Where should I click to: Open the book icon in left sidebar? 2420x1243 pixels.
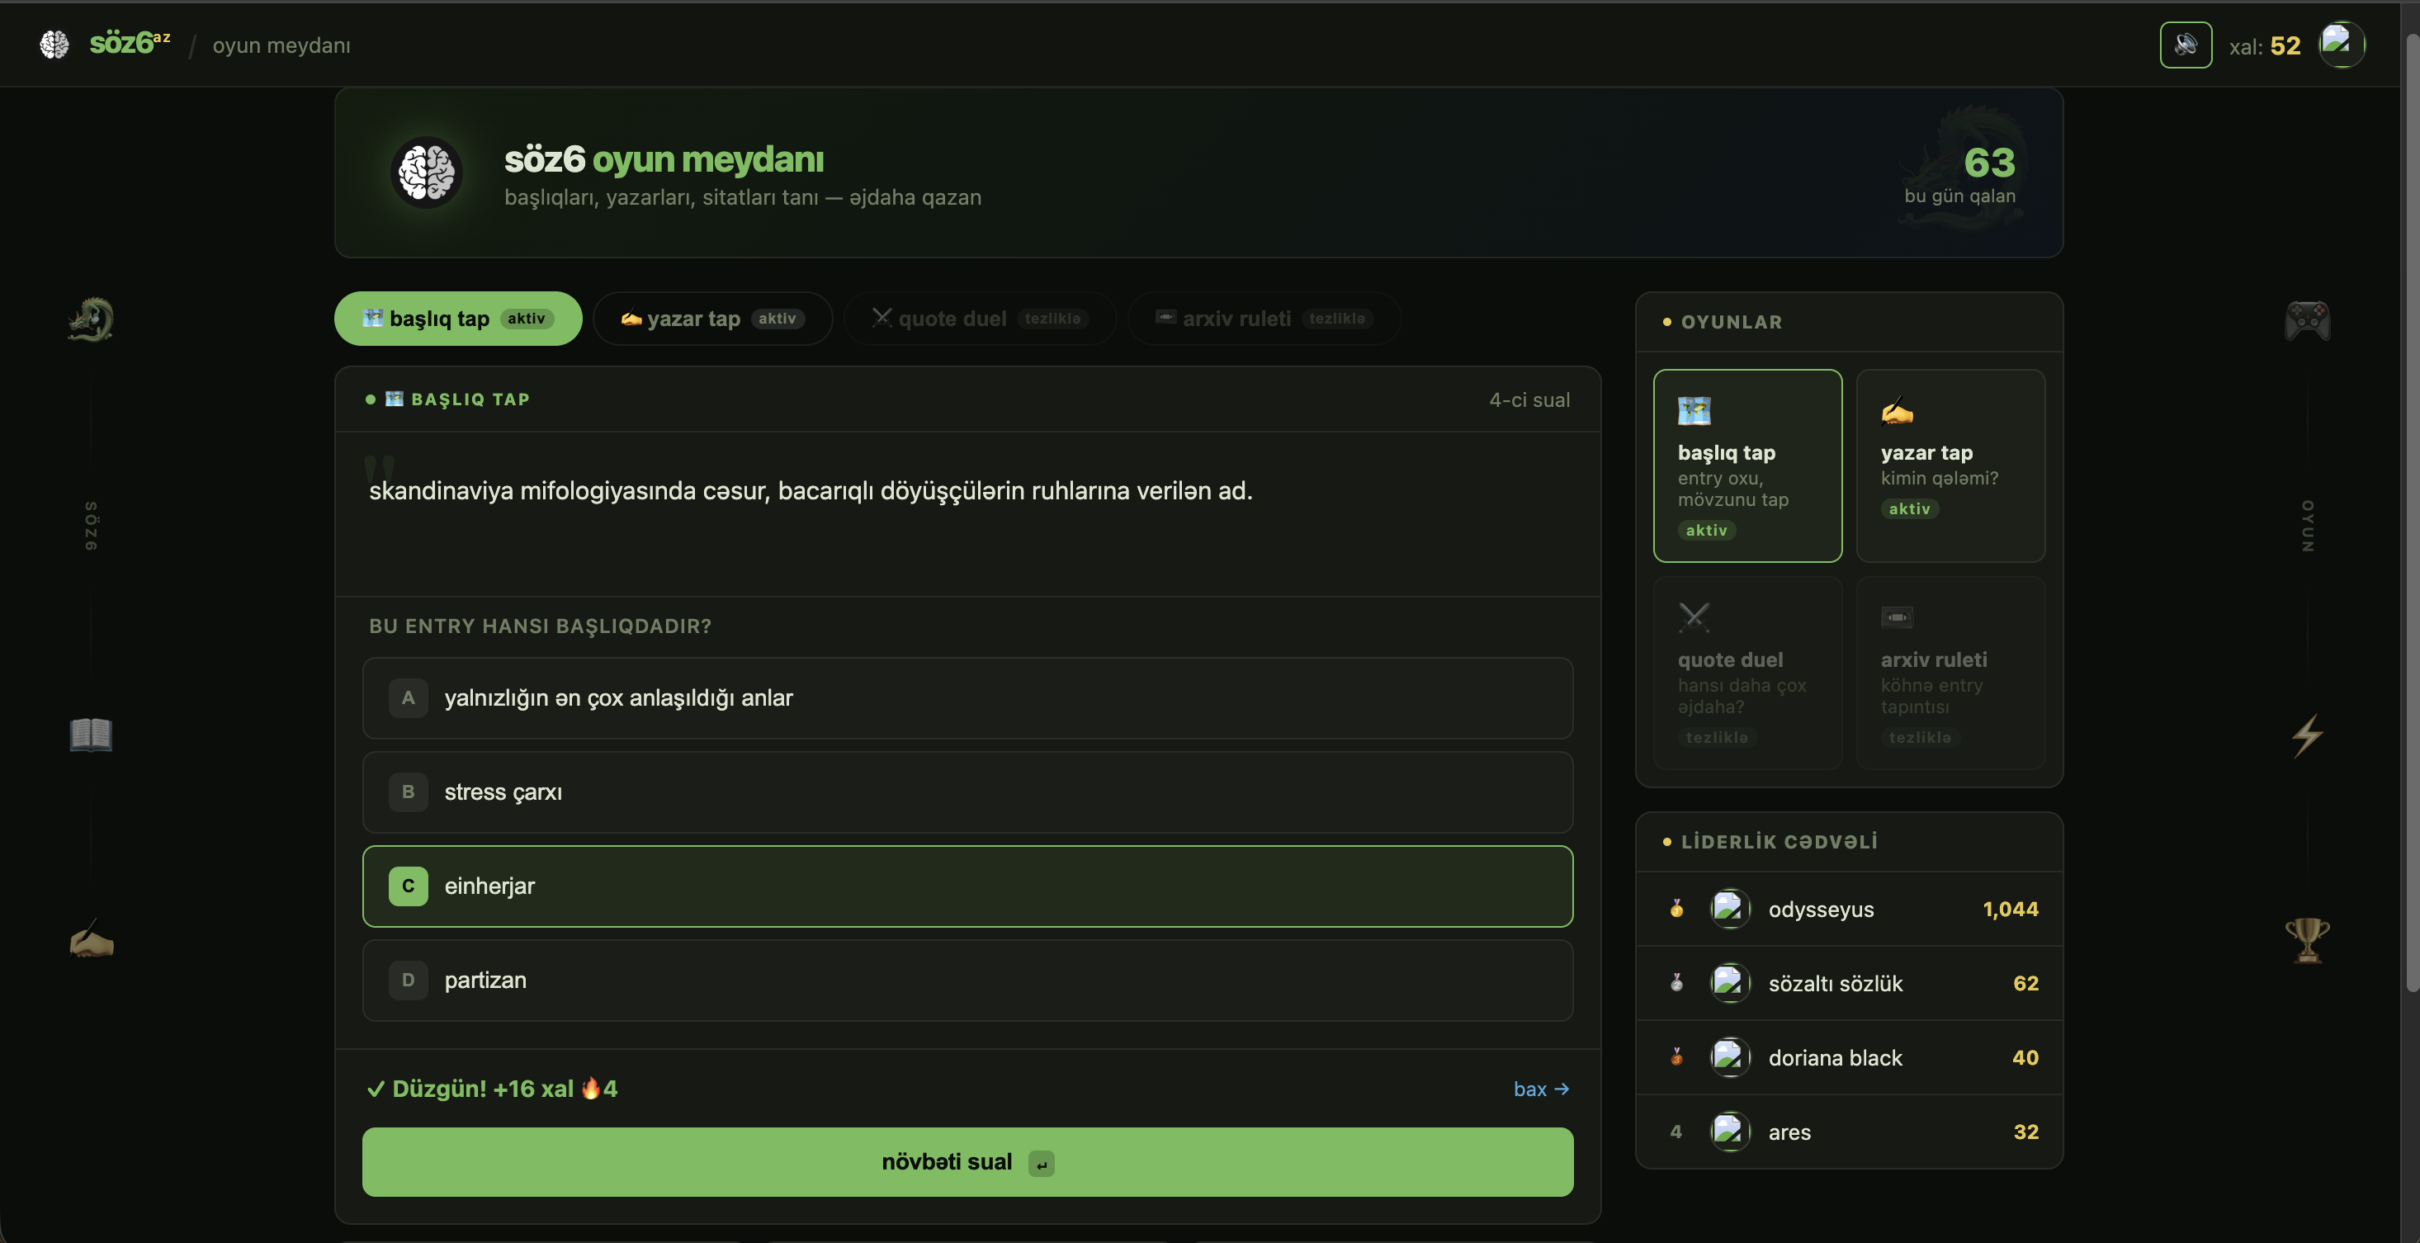[91, 735]
